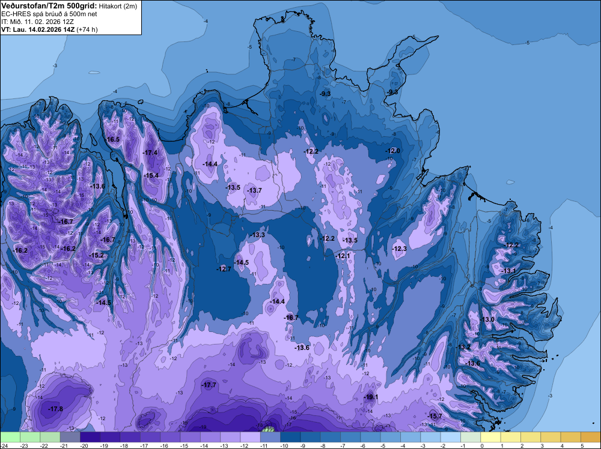Click the -12.0 temperature value
The image size is (601, 449).
click(x=393, y=151)
